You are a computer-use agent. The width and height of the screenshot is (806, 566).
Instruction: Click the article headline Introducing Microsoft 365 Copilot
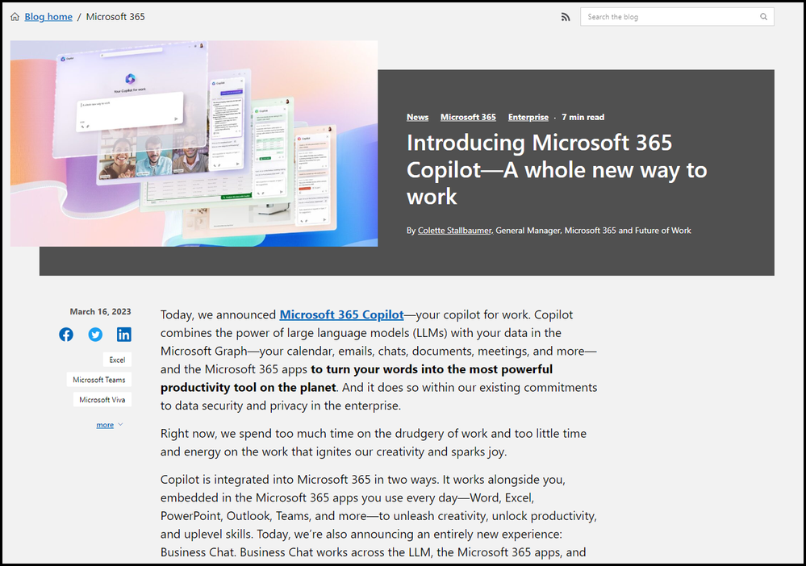point(557,169)
